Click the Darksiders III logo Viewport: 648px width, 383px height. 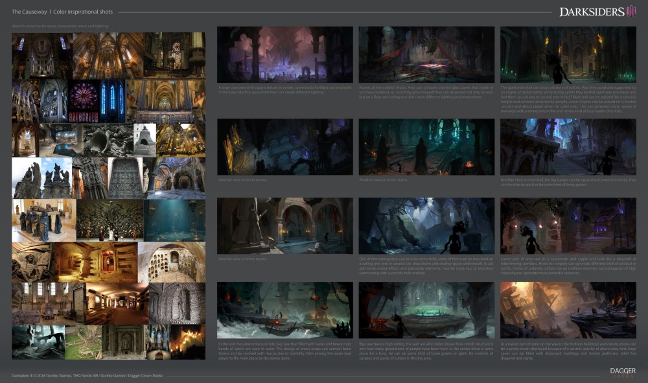pos(597,11)
